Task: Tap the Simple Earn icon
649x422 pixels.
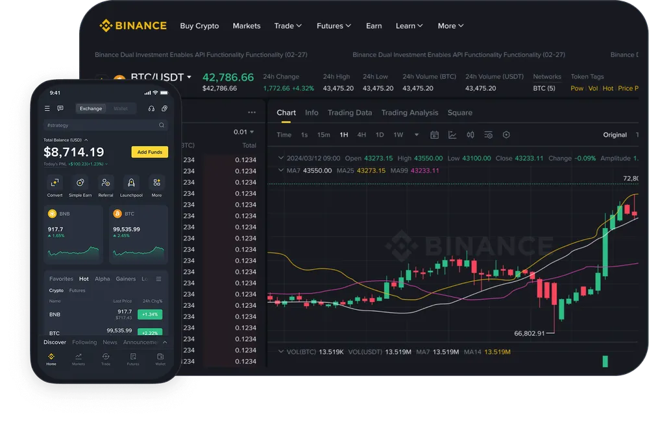Action: [x=80, y=183]
